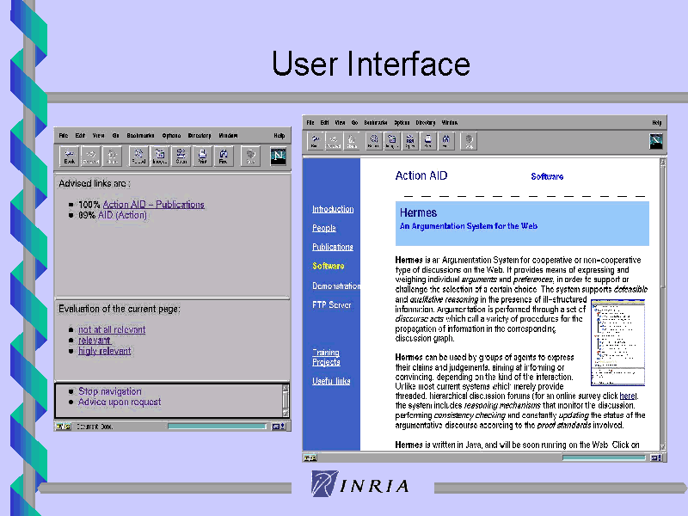The width and height of the screenshot is (688, 516).
Task: Print the Hermes page from the right window
Action: (427, 141)
